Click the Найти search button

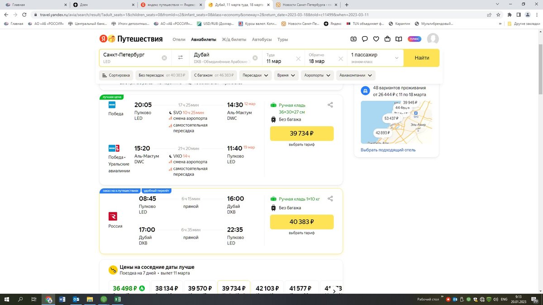tap(422, 58)
